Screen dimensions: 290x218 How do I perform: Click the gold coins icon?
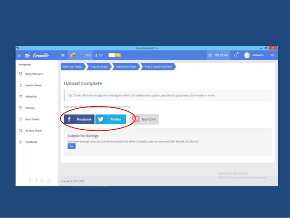(x=73, y=55)
